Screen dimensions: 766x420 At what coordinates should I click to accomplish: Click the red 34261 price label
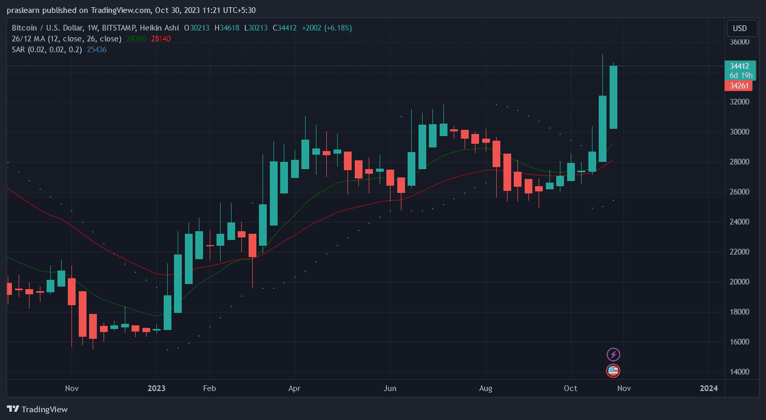click(x=739, y=86)
